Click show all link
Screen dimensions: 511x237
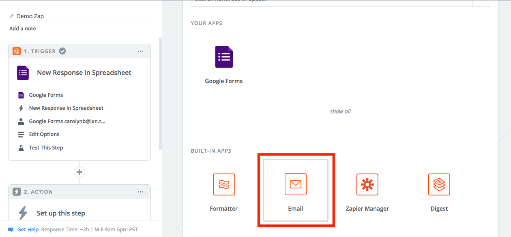[x=341, y=111]
